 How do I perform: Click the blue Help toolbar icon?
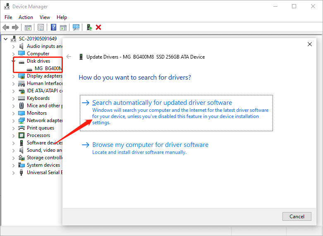click(54, 27)
